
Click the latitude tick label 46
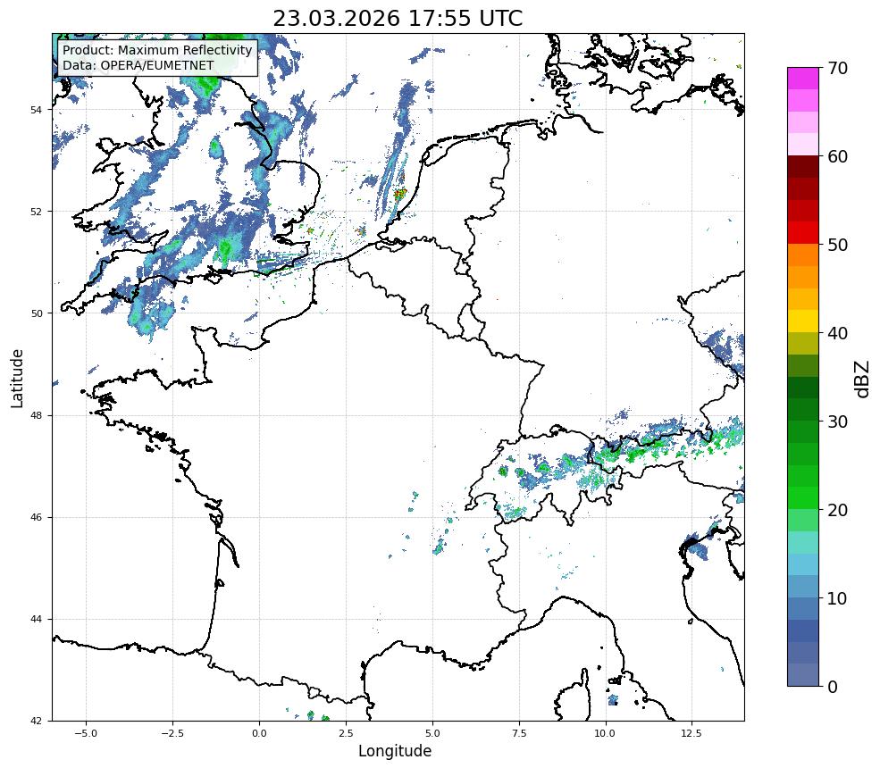coord(36,517)
